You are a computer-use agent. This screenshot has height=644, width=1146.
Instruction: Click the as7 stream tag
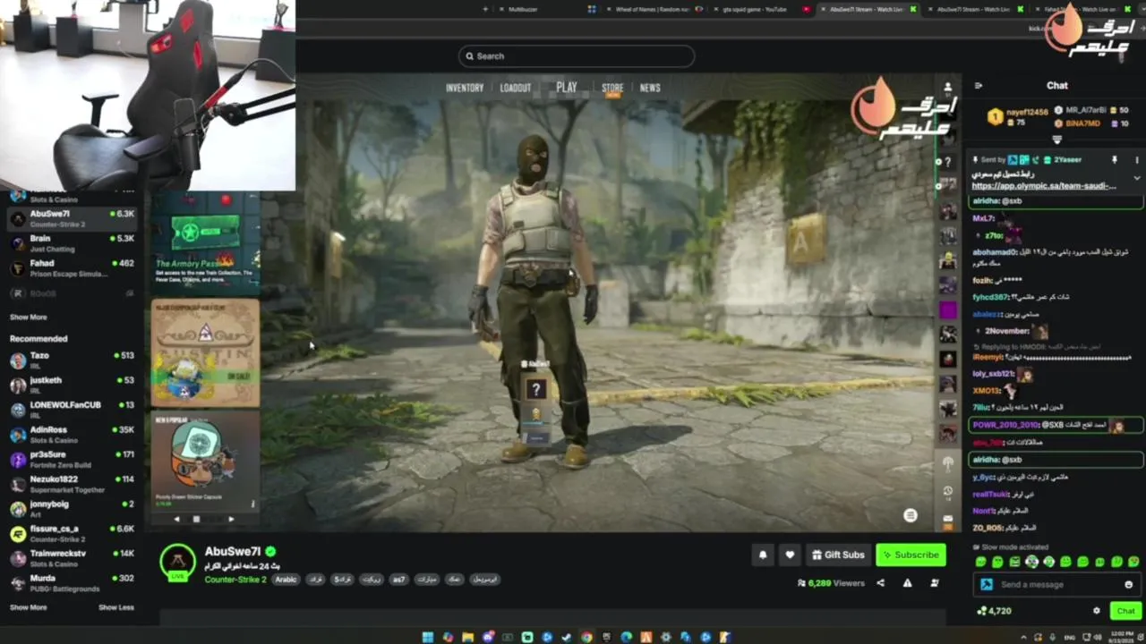(x=398, y=580)
